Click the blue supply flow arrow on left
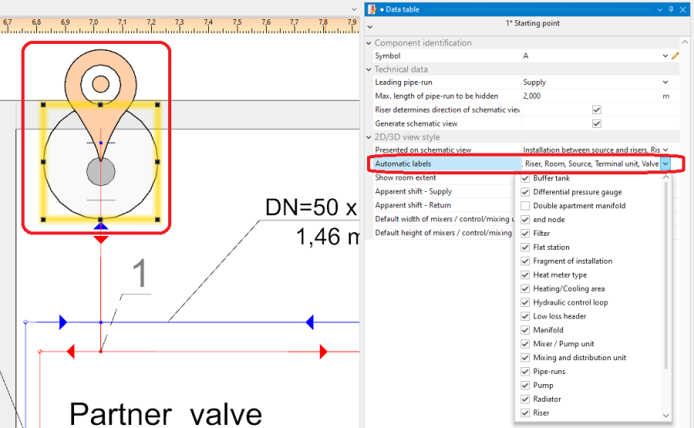This screenshot has width=694, height=428. (x=63, y=322)
